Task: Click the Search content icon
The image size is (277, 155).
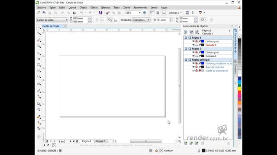Action: (100, 12)
